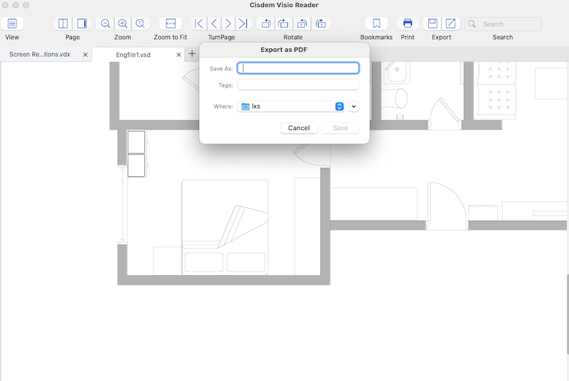This screenshot has width=569, height=381.
Task: Expand the save dialog with chevron
Action: pyautogui.click(x=353, y=106)
